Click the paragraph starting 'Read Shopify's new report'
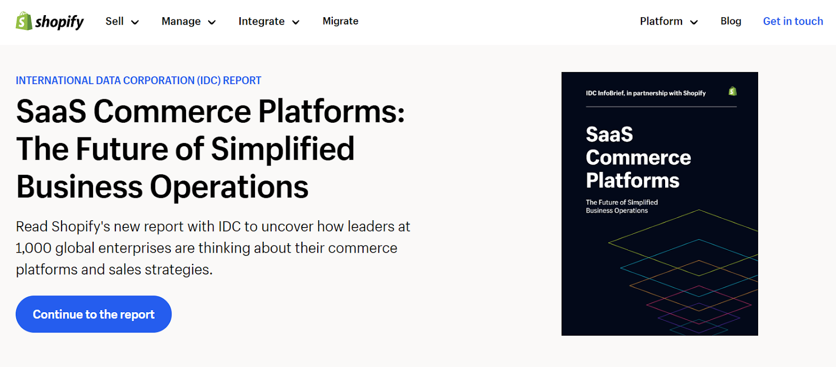The width and height of the screenshot is (836, 367). [213, 248]
